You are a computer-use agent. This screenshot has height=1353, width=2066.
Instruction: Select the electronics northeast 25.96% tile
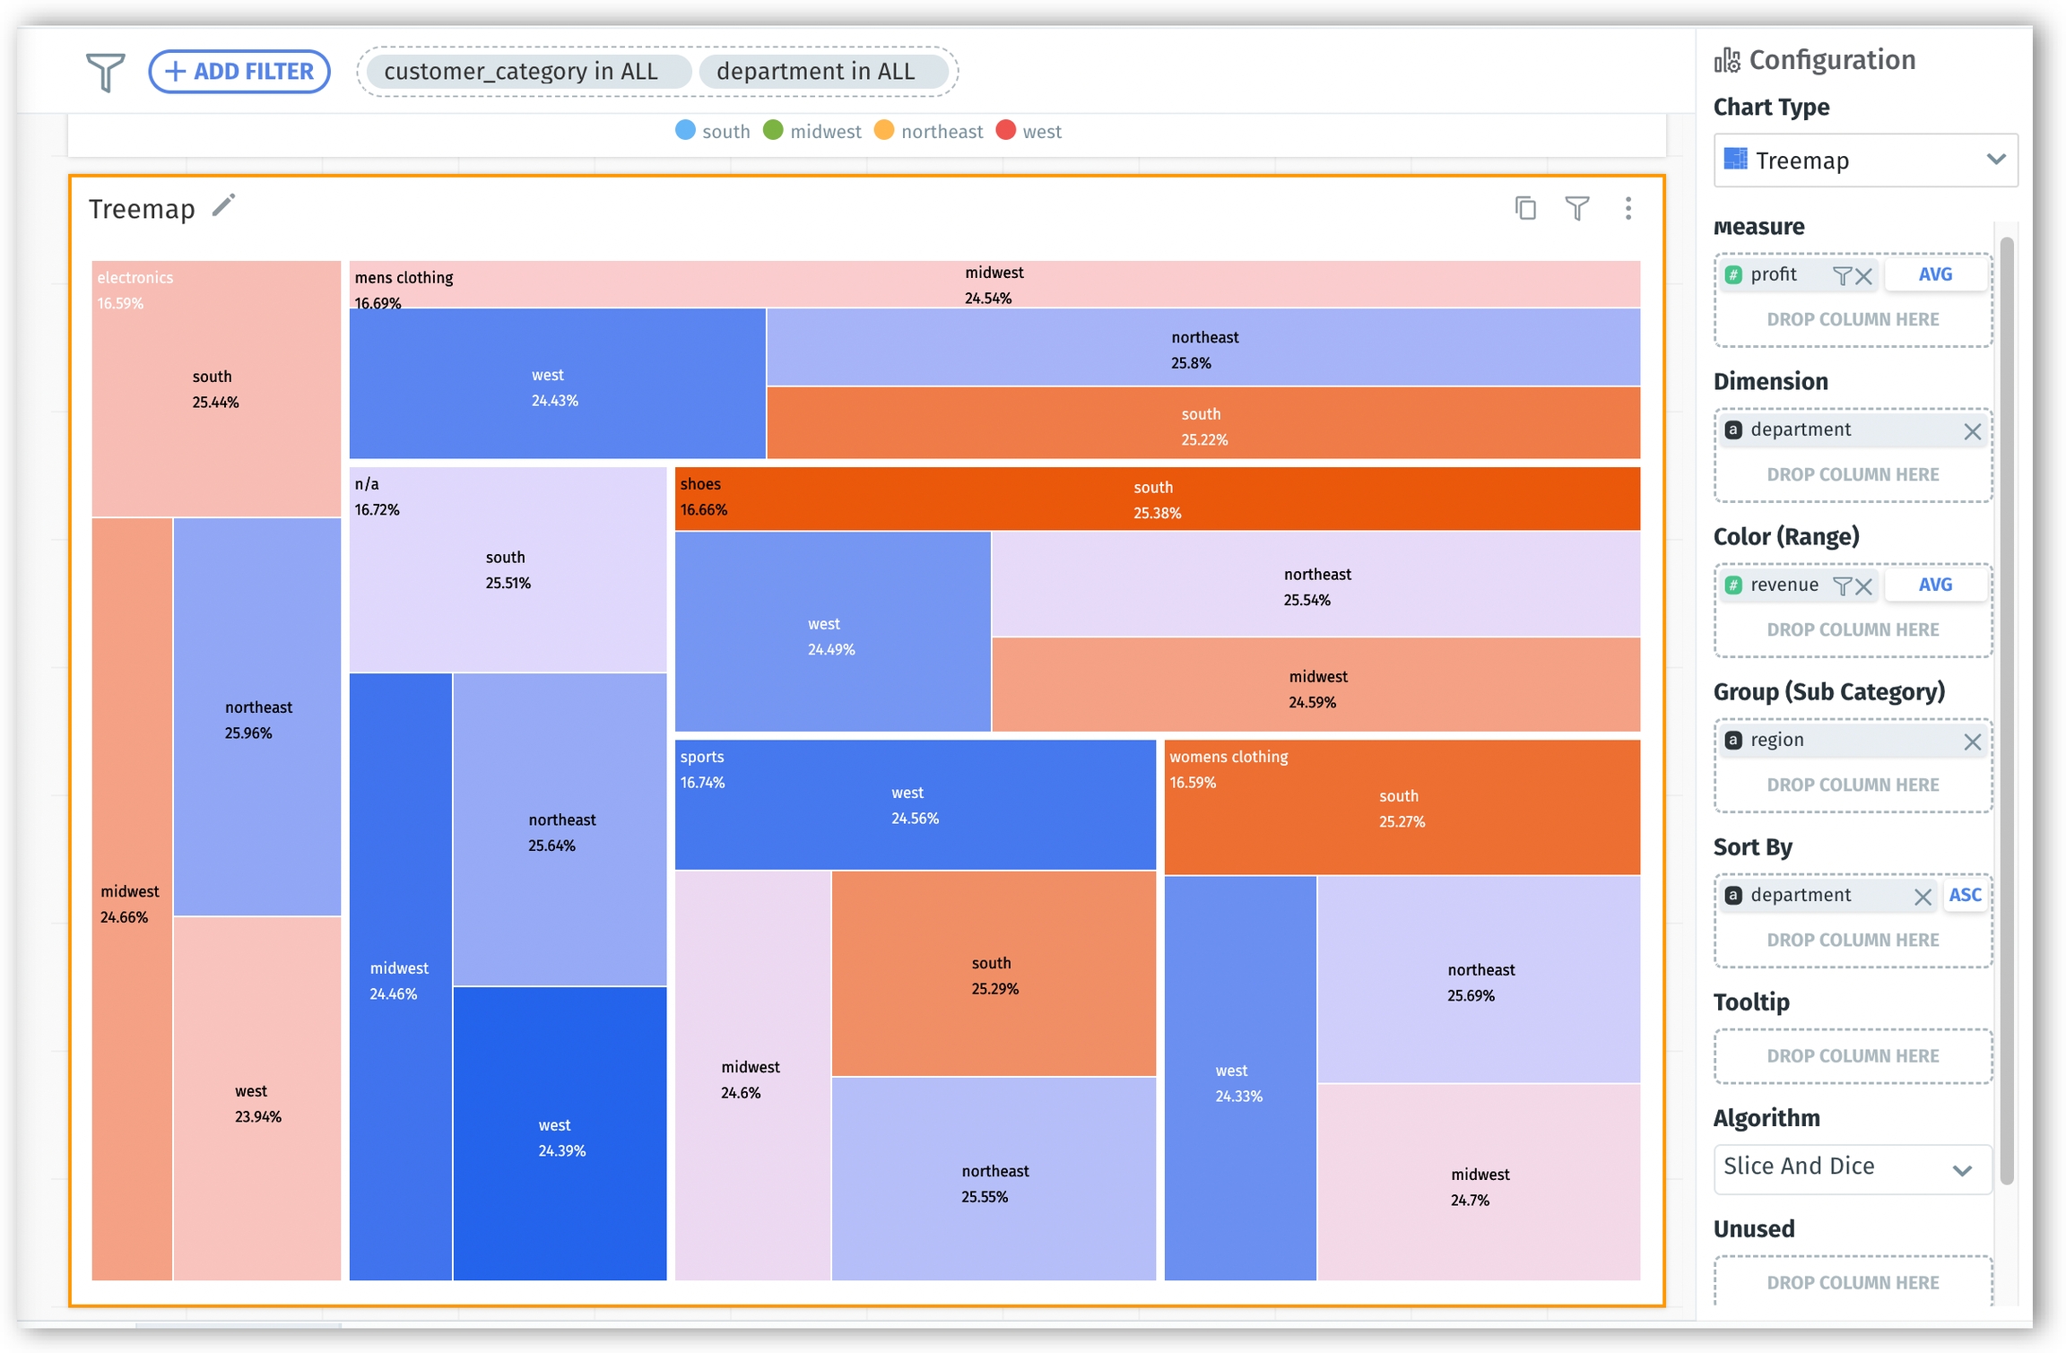(x=257, y=717)
